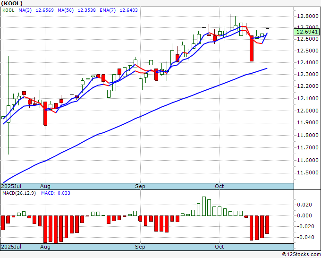Select the 12.6000 price axis label
This screenshot has height=258, width=321.
point(308,39)
